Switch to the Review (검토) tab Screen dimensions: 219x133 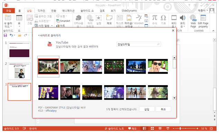click(102, 11)
